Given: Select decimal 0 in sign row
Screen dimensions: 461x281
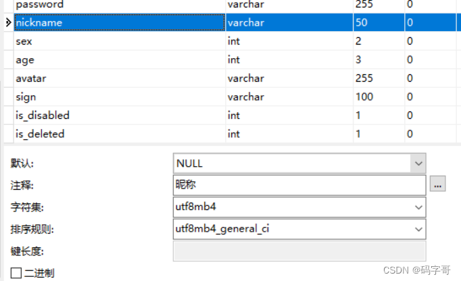Looking at the screenshot, I should click(x=430, y=97).
